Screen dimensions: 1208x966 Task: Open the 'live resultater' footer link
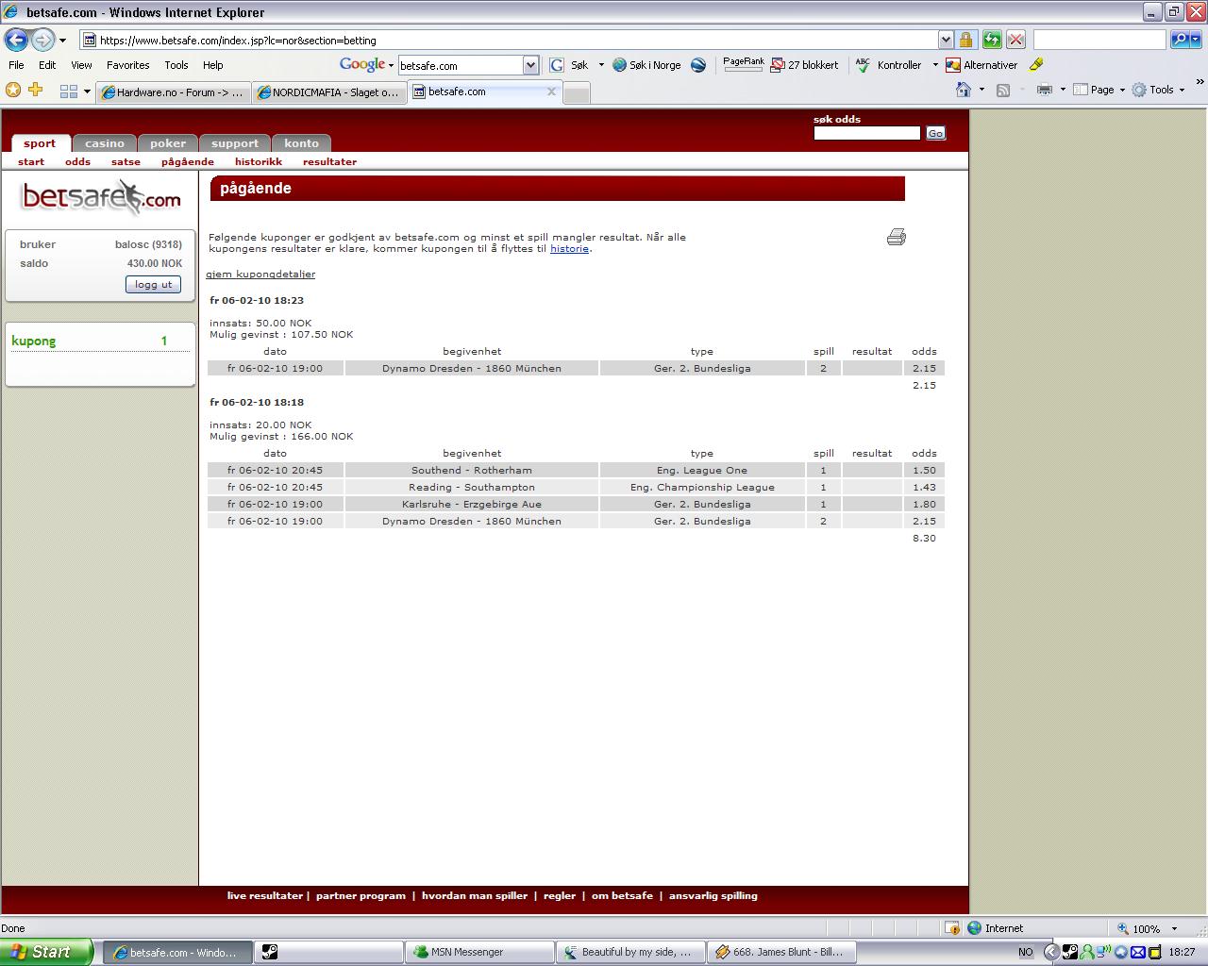(264, 895)
